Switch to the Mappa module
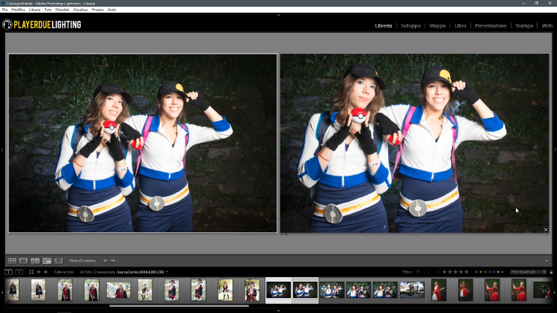The width and height of the screenshot is (557, 313). click(437, 25)
